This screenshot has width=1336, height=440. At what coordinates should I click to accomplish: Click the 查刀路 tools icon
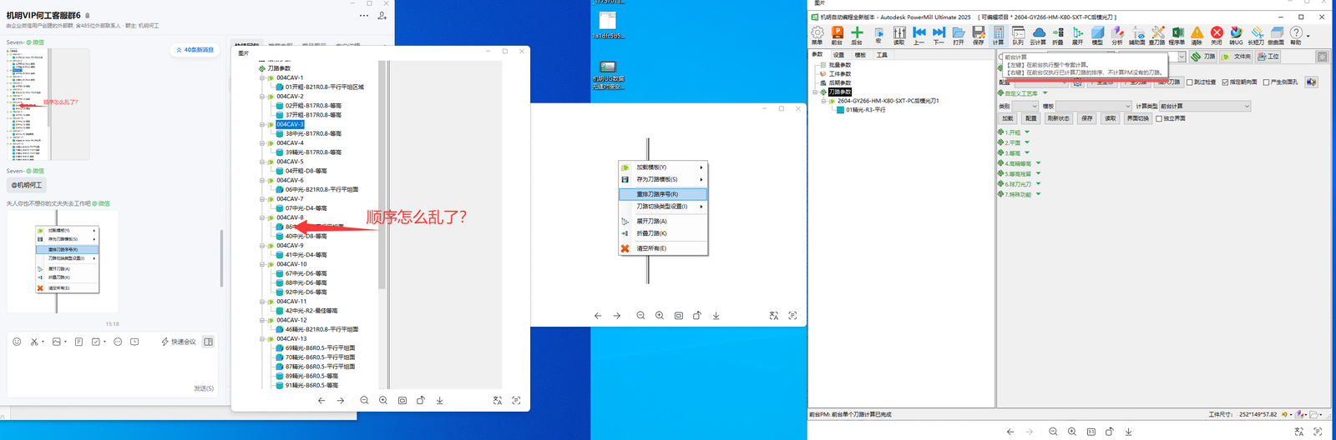[1157, 35]
